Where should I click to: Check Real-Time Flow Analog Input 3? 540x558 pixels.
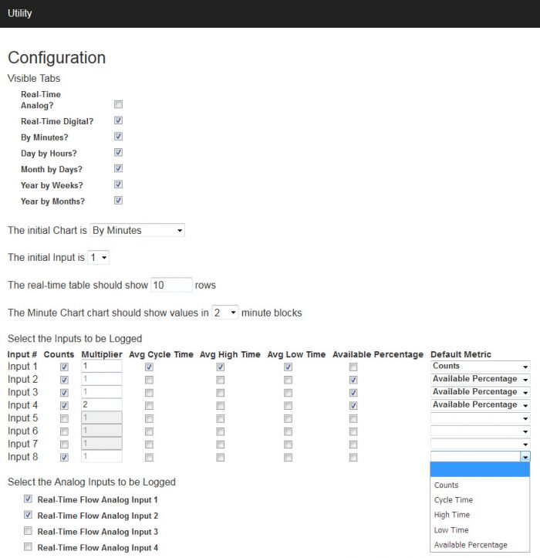pos(28,530)
